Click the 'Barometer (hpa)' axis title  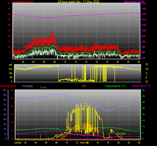[134, 2]
